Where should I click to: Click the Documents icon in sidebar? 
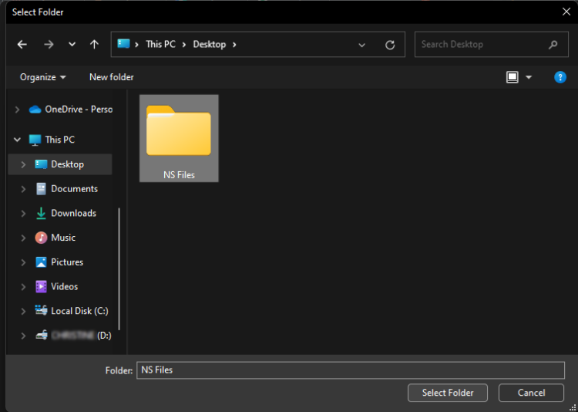click(x=41, y=189)
